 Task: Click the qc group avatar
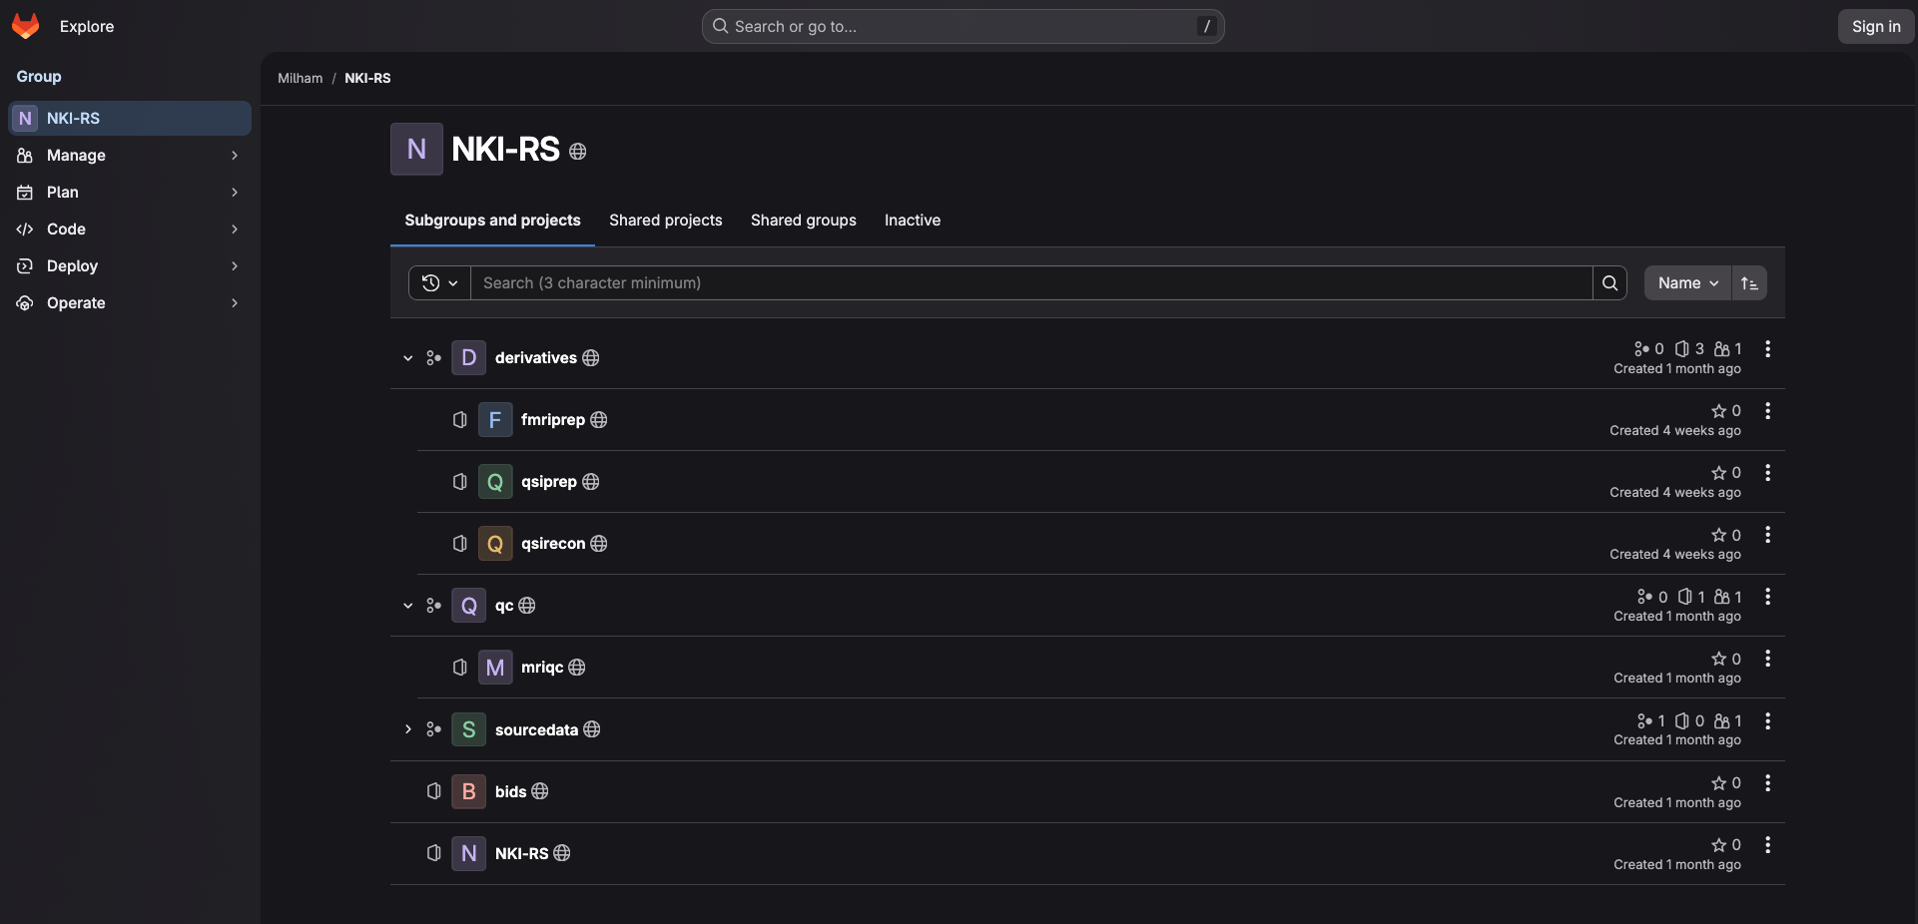(x=468, y=606)
